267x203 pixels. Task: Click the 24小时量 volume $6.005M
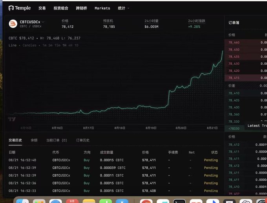[x=152, y=27]
